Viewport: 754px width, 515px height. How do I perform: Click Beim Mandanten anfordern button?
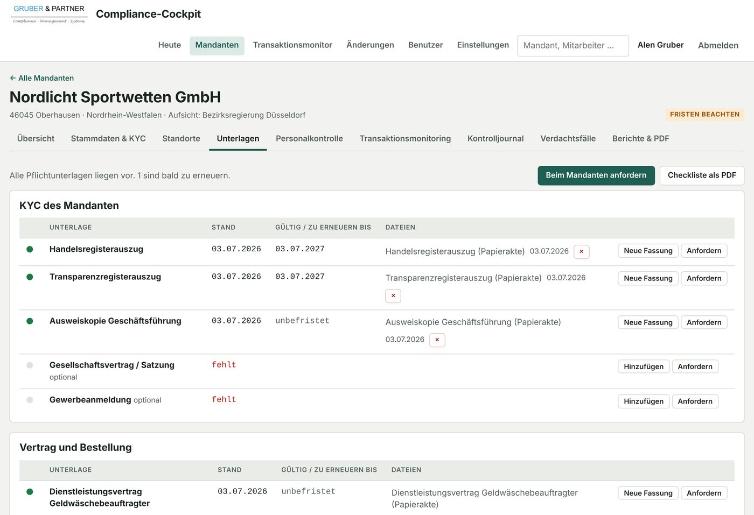point(596,175)
